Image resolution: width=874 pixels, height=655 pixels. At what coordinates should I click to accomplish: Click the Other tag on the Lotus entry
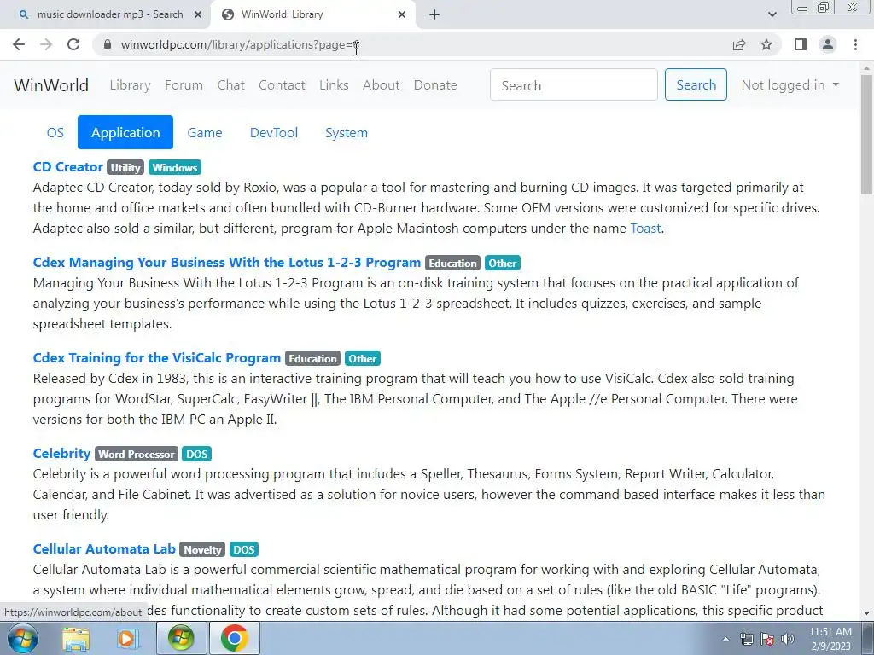tap(502, 264)
